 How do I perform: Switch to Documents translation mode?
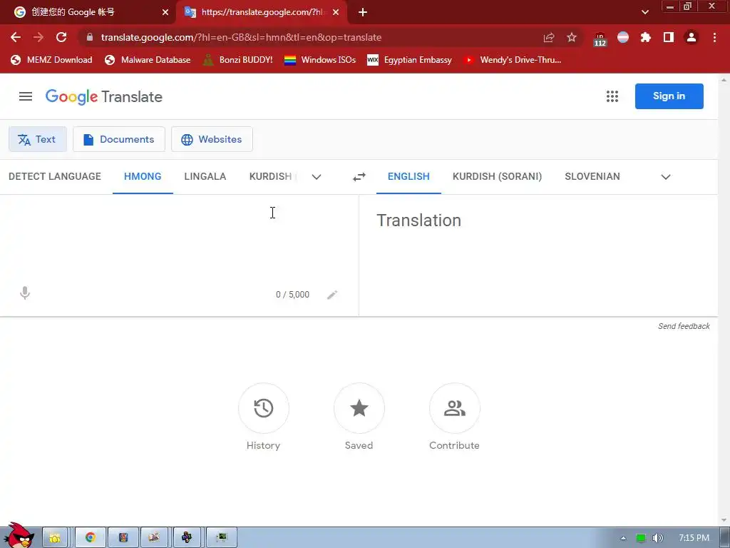(119, 139)
